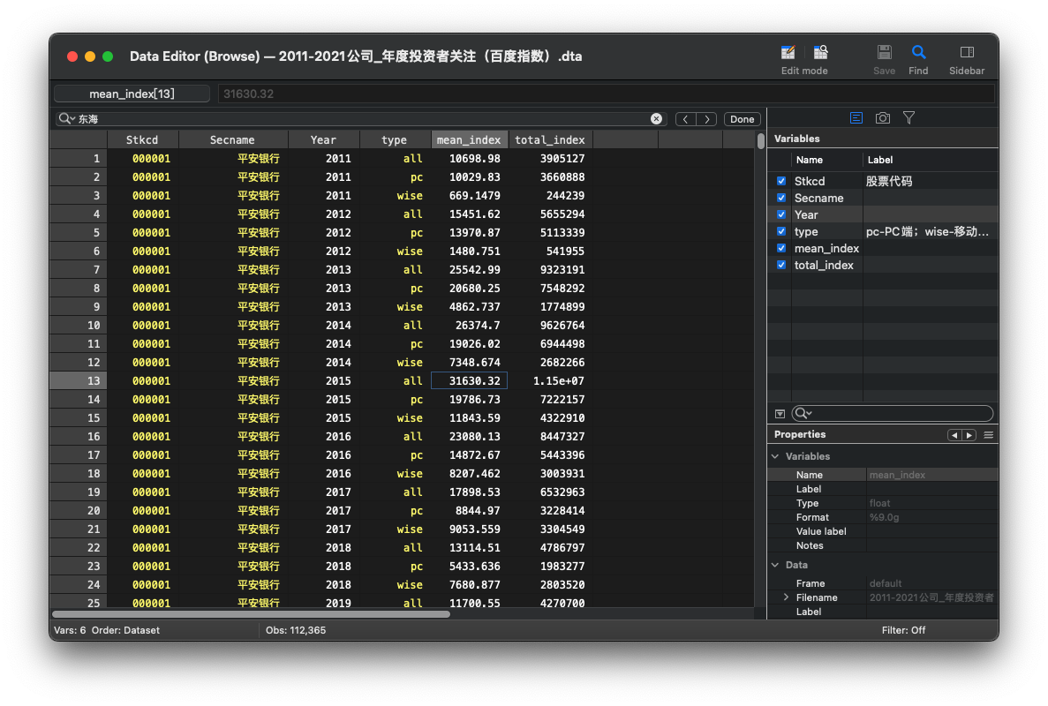
Task: Open the Snapshots camera icon
Action: click(883, 118)
